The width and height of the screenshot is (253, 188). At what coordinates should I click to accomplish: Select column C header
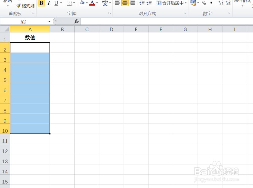(x=87, y=29)
